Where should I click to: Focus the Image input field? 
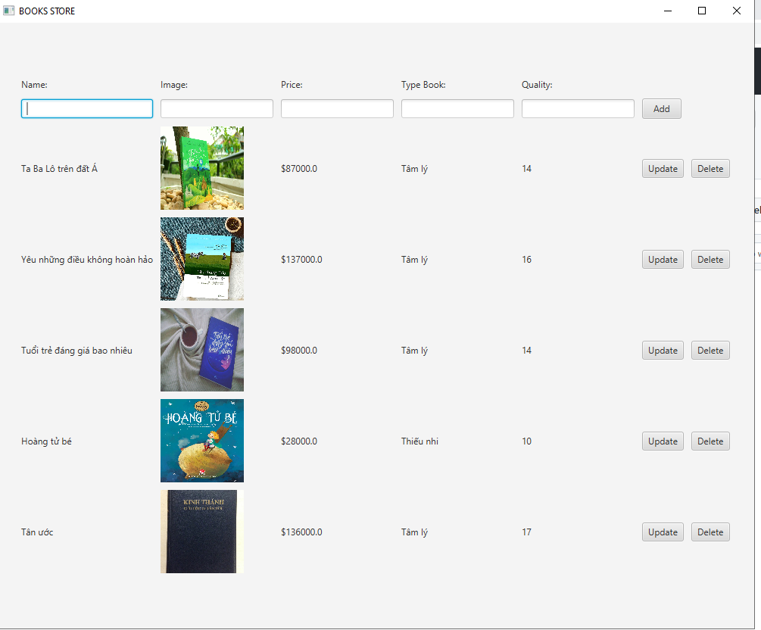(217, 109)
